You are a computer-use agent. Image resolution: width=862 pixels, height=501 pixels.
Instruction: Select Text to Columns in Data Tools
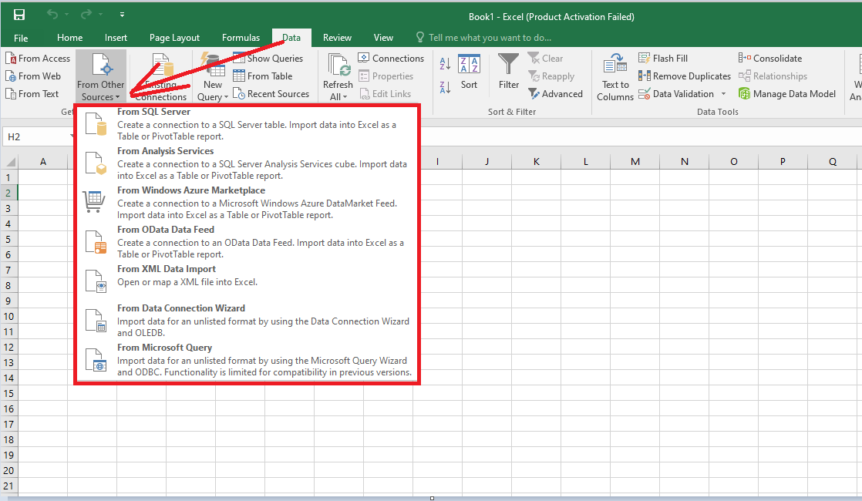click(615, 76)
